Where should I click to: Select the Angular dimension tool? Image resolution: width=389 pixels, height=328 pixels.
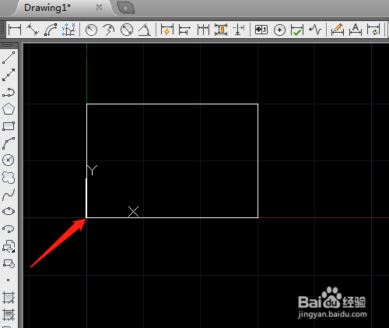145,30
